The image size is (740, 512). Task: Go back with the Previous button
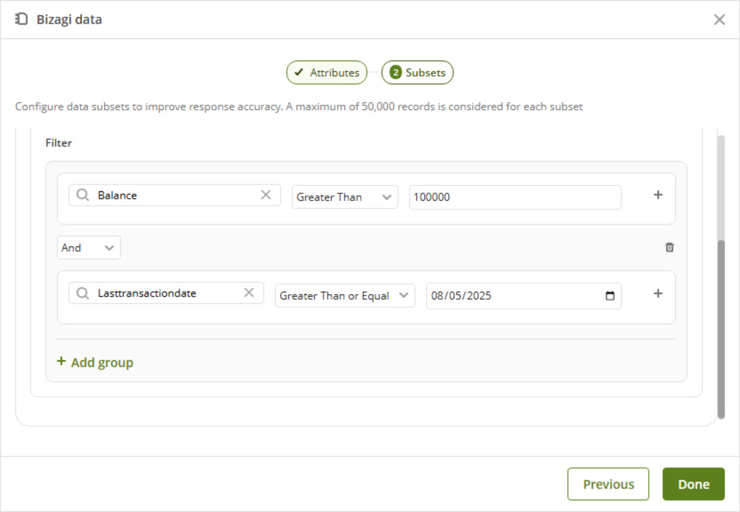608,484
